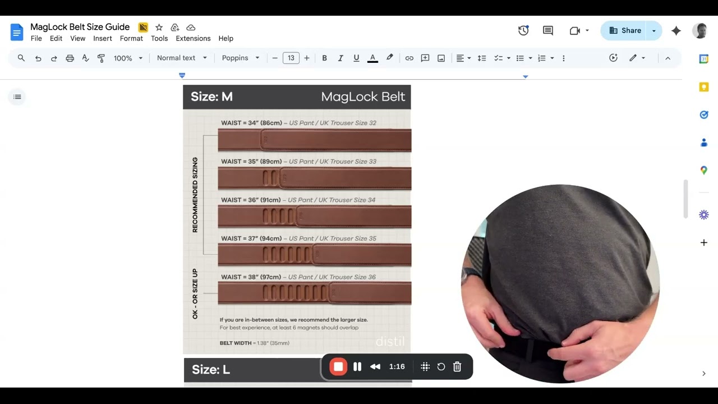Open the Extensions menu
This screenshot has width=718, height=404.
coord(193,39)
